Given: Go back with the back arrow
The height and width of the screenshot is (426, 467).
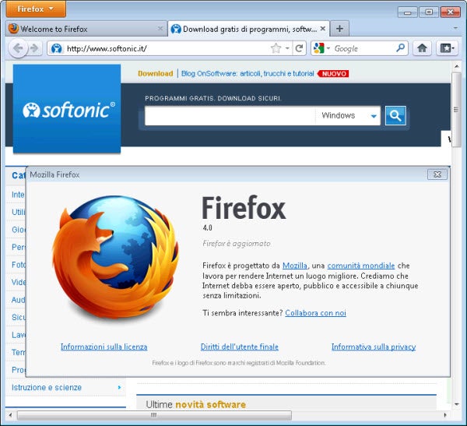Looking at the screenshot, I should pyautogui.click(x=18, y=48).
